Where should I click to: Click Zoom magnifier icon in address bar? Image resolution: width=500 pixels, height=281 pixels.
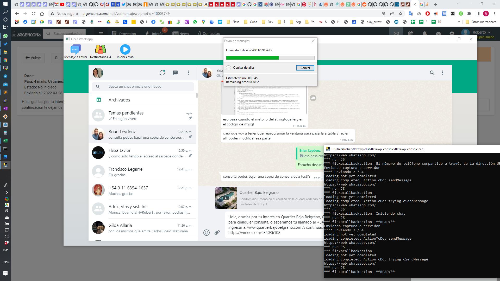(x=384, y=14)
